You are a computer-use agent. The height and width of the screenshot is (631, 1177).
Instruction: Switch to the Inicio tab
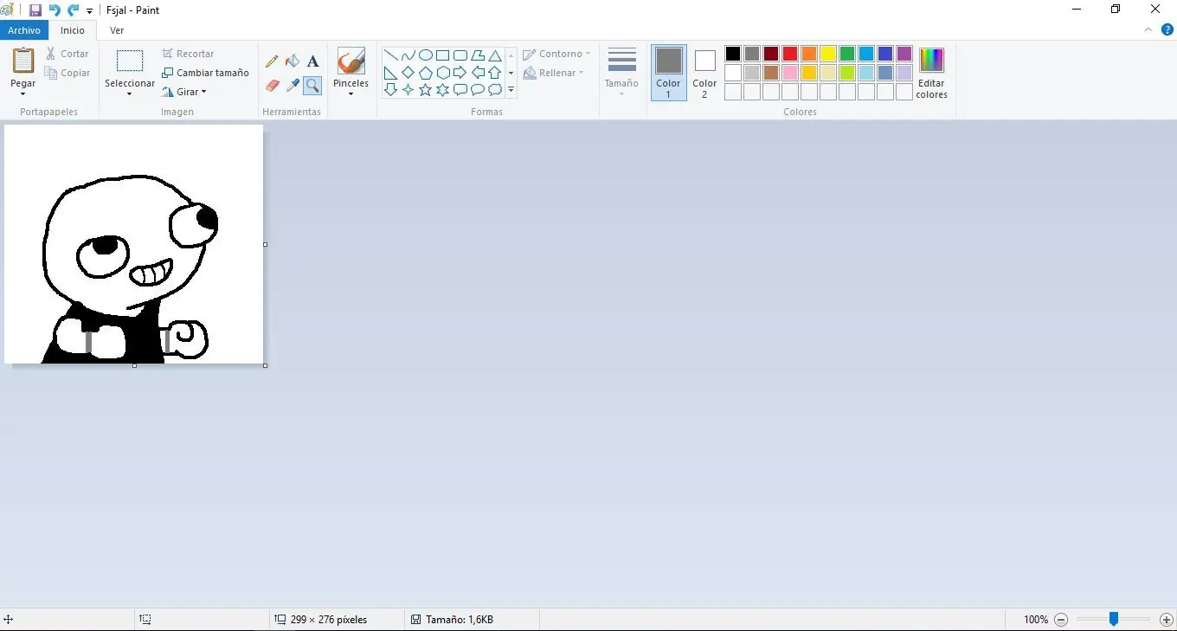(x=73, y=30)
